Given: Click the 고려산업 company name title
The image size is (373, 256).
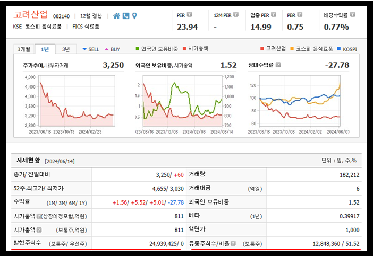Looking at the screenshot, I should (30, 14).
